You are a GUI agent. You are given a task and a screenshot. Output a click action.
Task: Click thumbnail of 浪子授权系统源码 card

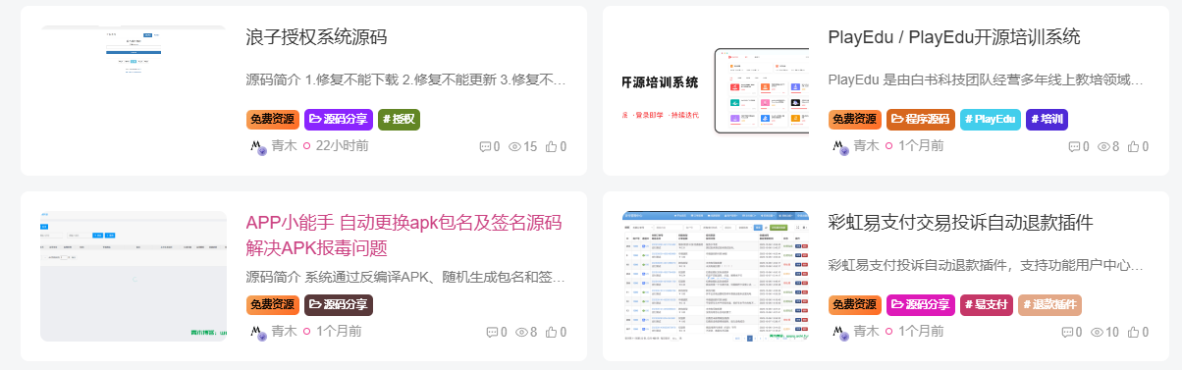click(133, 90)
